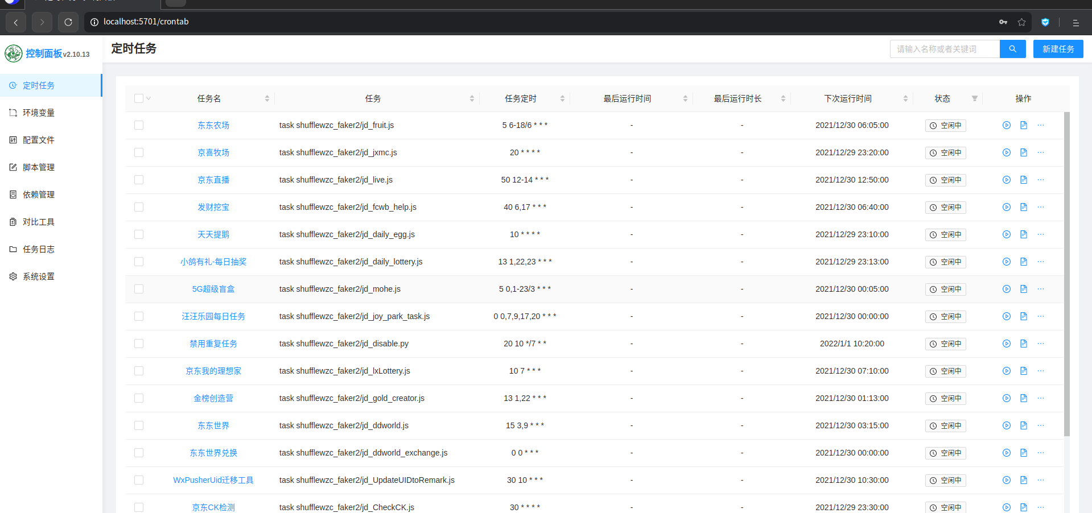Check the 5G超级盲盒 row checkbox

139,289
